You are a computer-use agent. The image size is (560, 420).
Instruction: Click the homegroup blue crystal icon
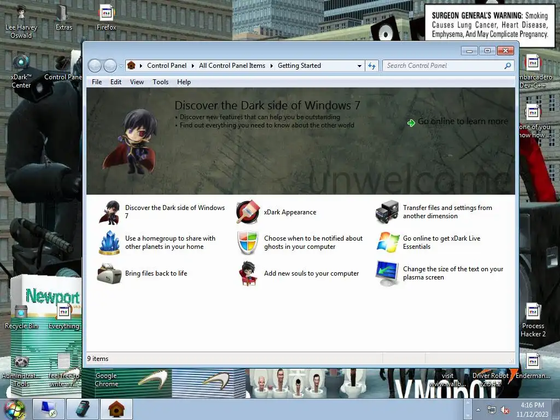(x=109, y=243)
